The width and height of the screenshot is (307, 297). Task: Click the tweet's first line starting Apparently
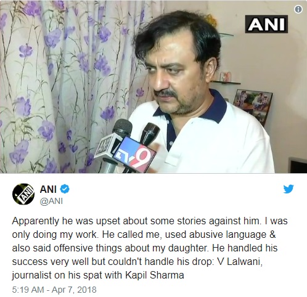click(x=150, y=221)
